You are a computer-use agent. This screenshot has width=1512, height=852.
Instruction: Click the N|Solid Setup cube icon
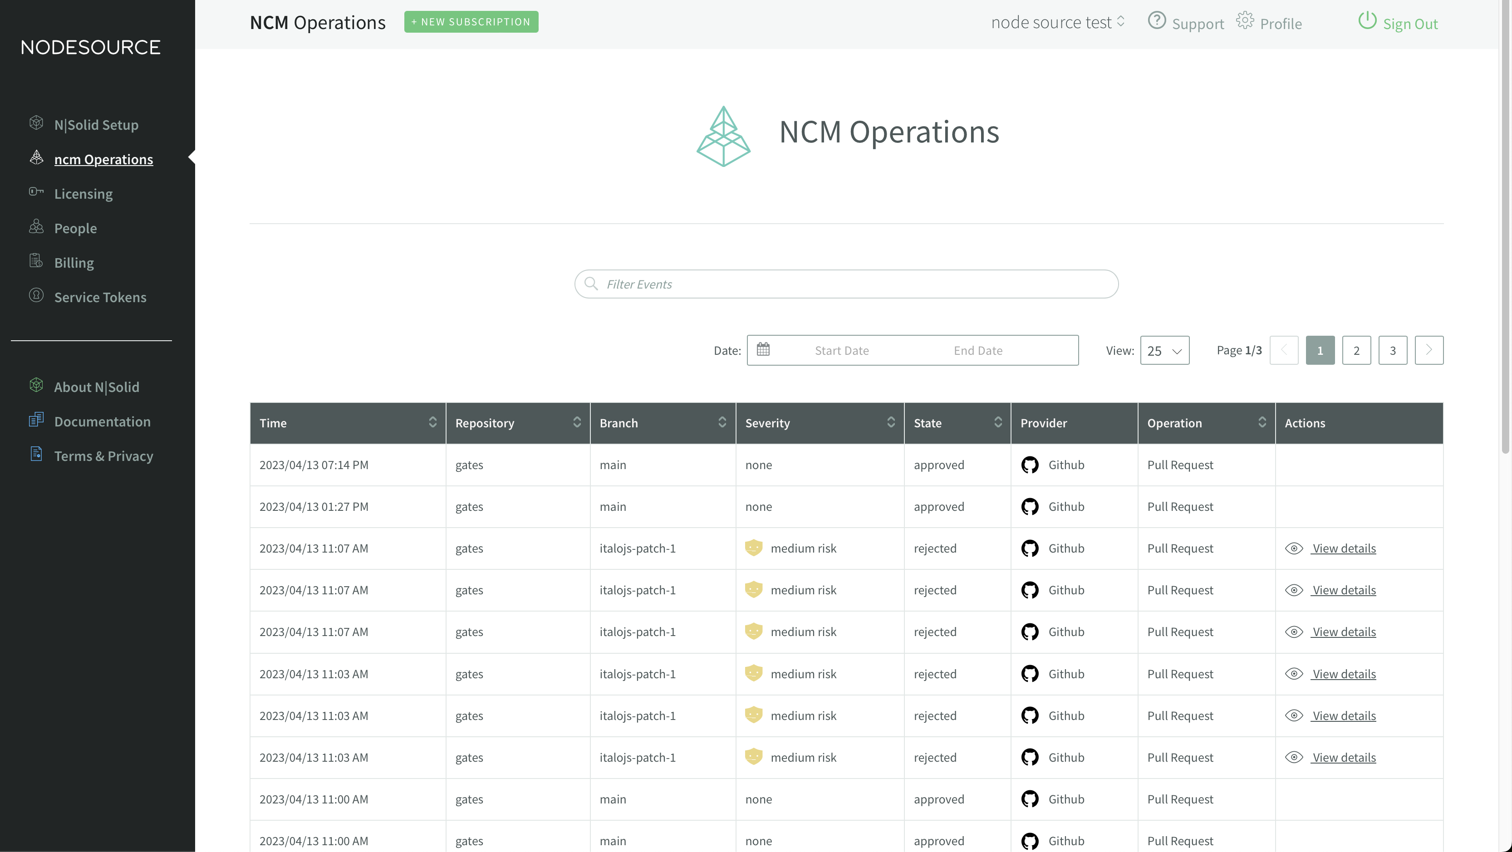[36, 122]
